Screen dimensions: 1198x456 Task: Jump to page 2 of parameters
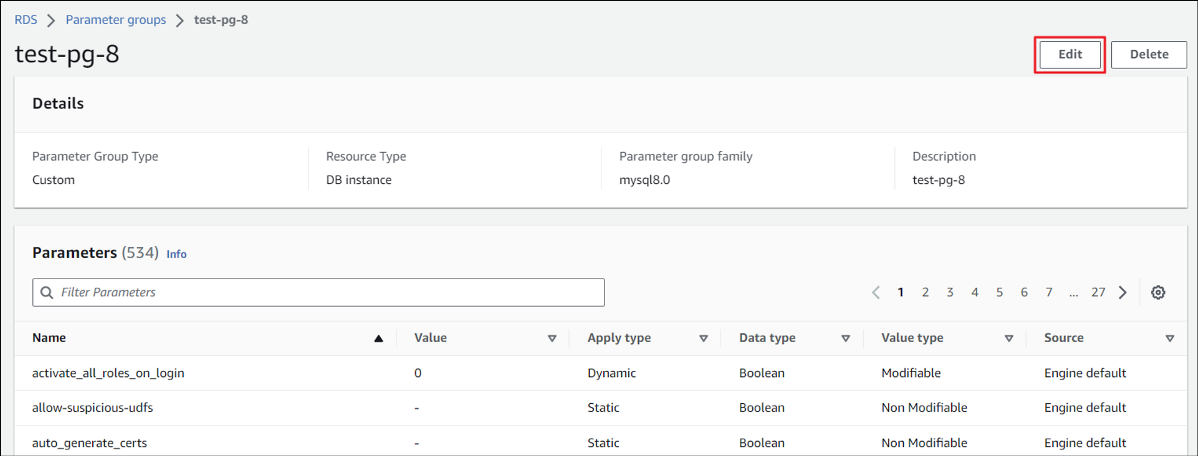(925, 292)
